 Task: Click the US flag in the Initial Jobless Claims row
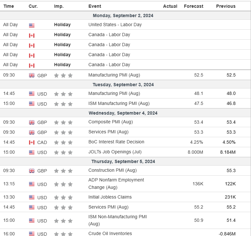pos(32,197)
